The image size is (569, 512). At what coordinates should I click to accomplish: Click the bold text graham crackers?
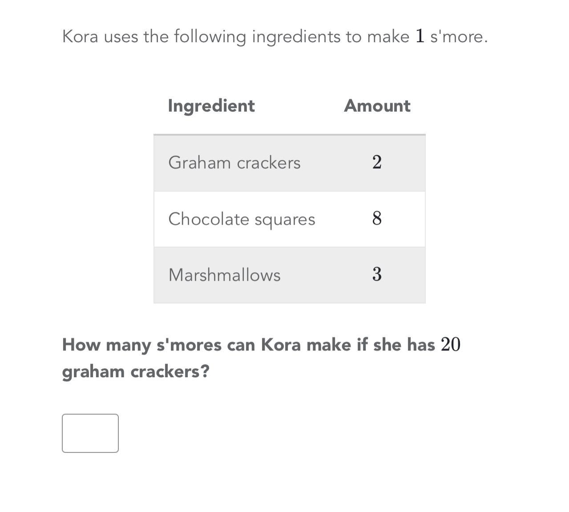(x=136, y=372)
